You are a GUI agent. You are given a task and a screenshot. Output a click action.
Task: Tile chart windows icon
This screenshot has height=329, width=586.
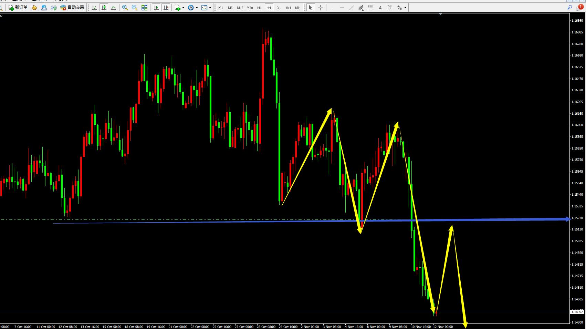click(144, 7)
